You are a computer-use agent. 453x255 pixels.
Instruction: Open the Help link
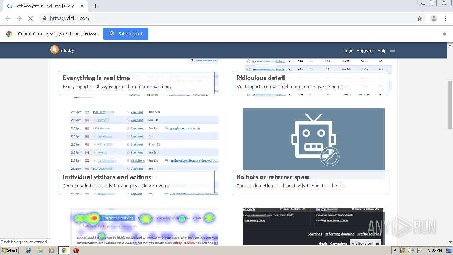click(x=382, y=50)
